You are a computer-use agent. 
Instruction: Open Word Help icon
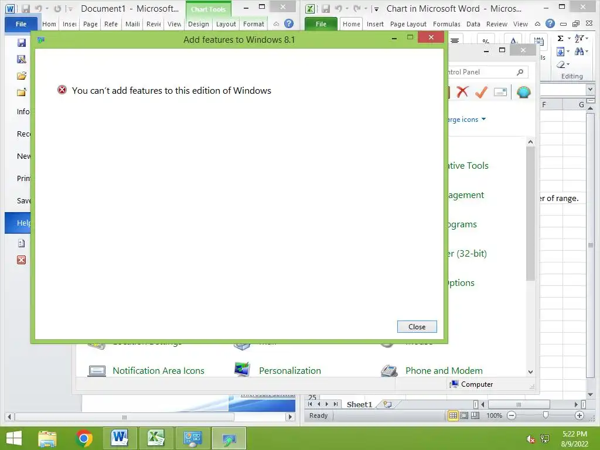click(x=289, y=23)
